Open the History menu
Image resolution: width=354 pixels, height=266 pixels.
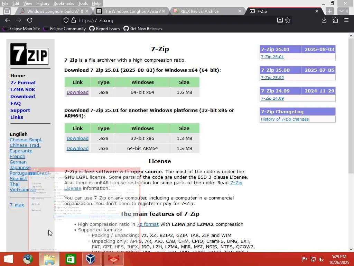tap(43, 3)
